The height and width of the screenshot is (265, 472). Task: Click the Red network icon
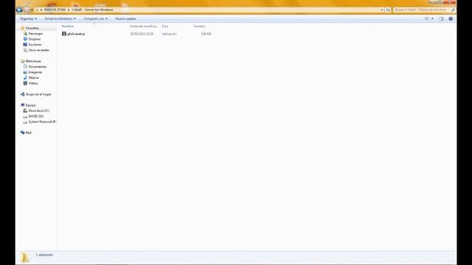pos(23,132)
